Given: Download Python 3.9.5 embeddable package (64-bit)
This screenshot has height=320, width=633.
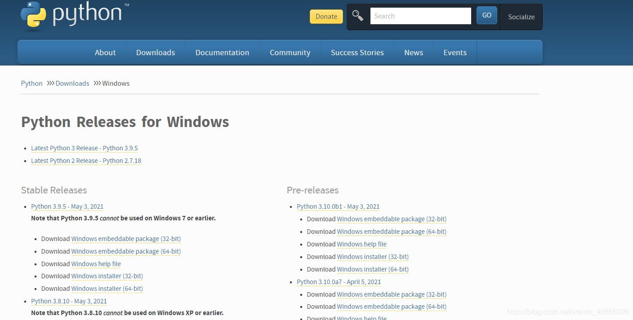Looking at the screenshot, I should (x=126, y=251).
